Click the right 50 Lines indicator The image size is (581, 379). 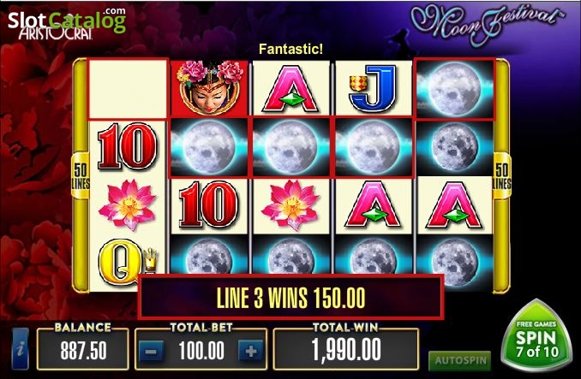[x=501, y=175]
